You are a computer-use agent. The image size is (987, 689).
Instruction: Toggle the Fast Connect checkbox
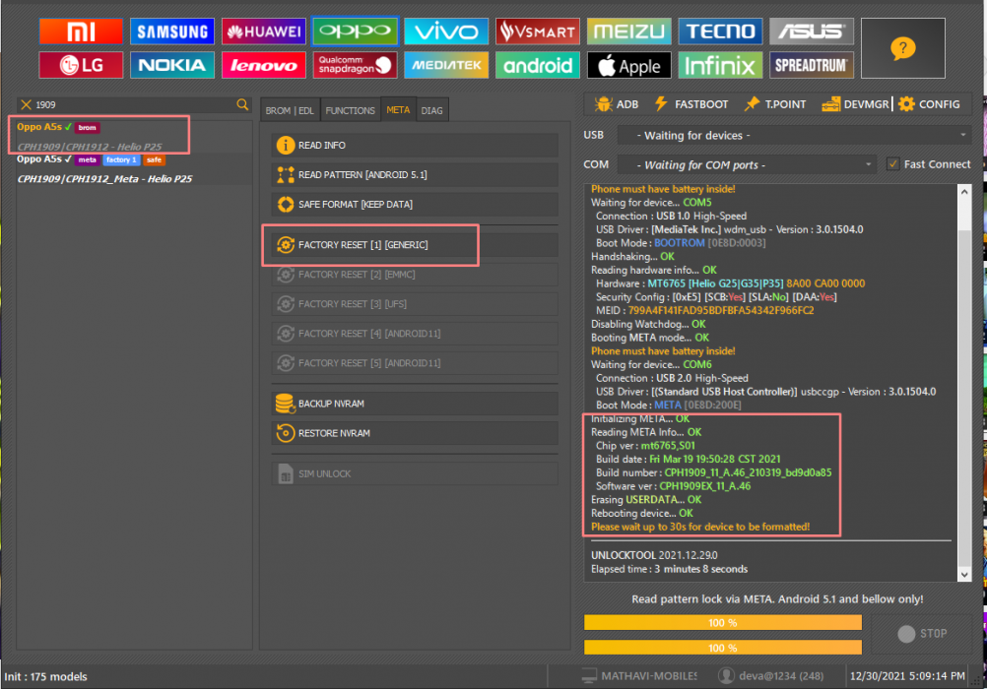coord(892,164)
